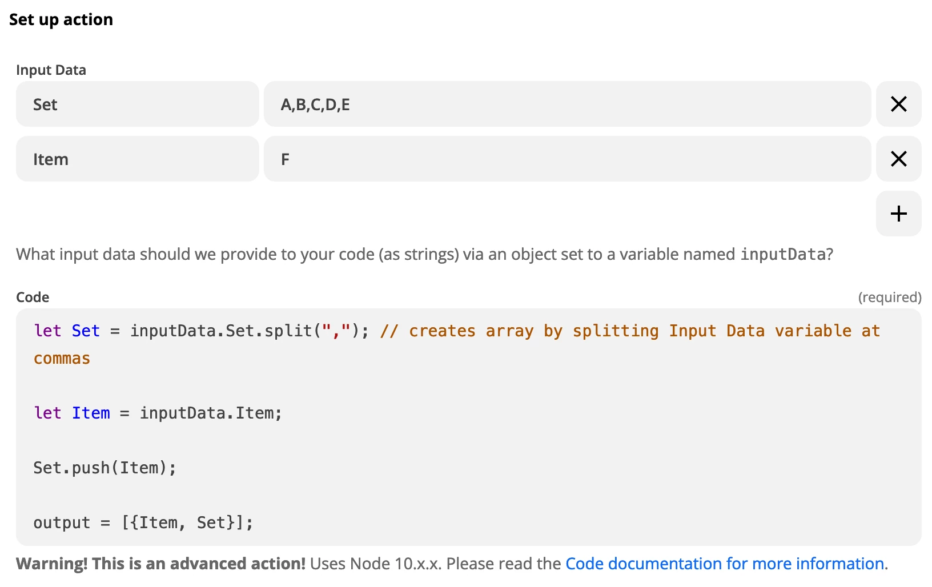Click the 'Warning! This is an advanced action!' text

[160, 564]
